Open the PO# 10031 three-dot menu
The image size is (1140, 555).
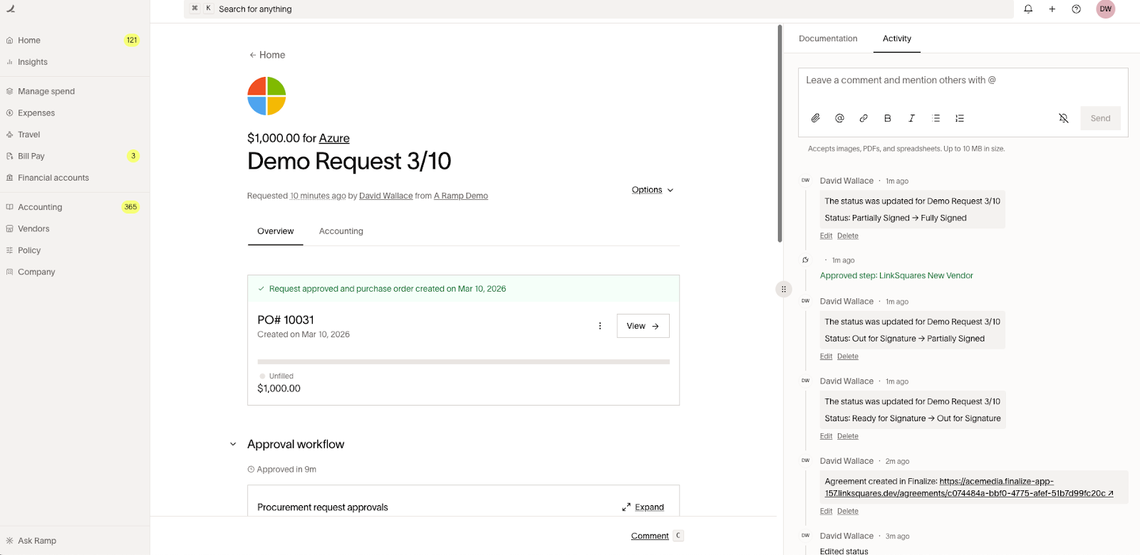point(600,326)
